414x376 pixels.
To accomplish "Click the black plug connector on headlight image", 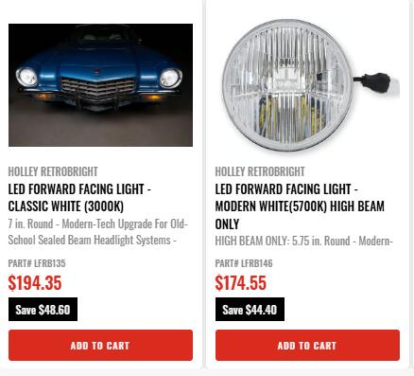I will 375,82.
